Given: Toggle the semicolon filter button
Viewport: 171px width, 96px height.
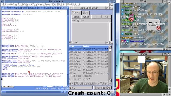Looking at the screenshot, I should pyautogui.click(x=96, y=17).
